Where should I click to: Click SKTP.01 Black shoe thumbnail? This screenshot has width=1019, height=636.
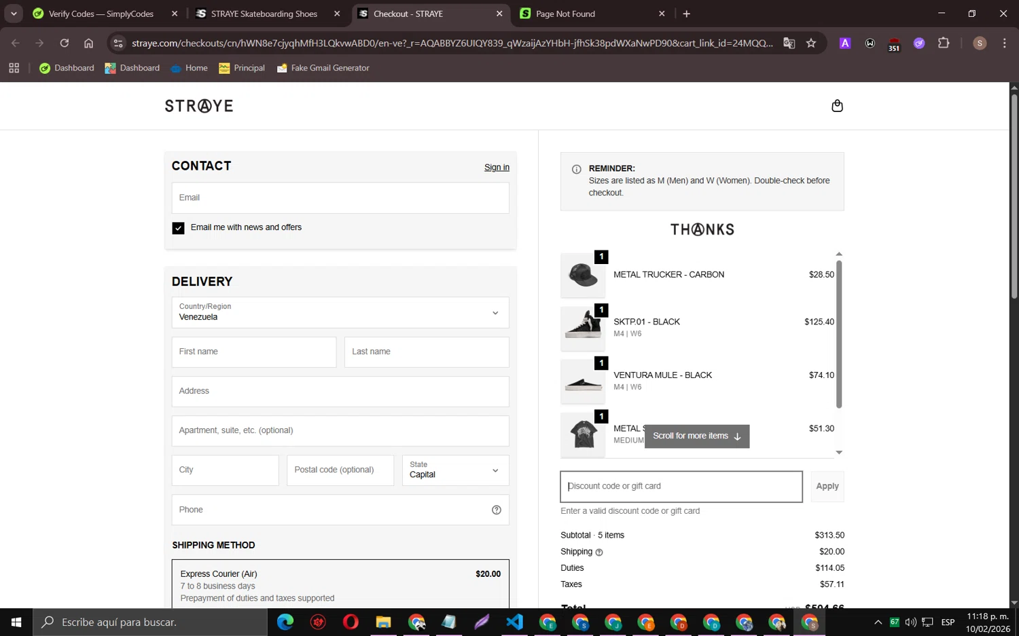point(583,328)
